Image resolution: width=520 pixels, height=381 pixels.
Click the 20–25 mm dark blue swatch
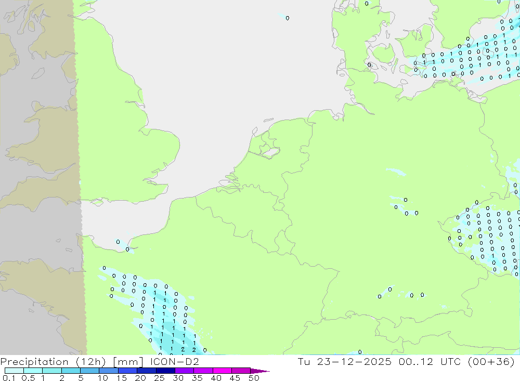click(146, 371)
